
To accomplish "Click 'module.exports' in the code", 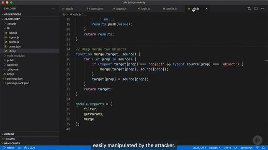I will tap(90, 104).
